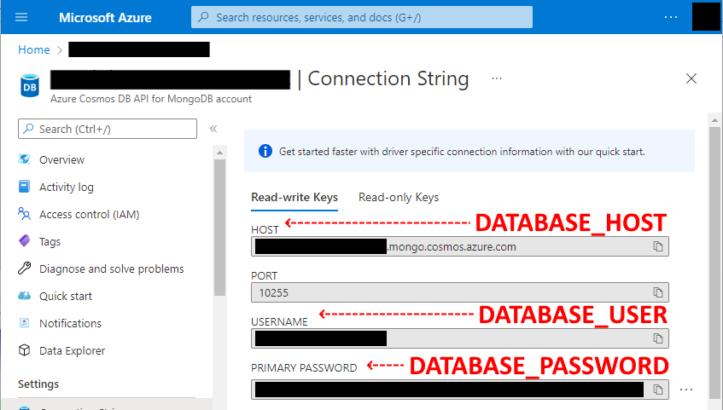The height and width of the screenshot is (410, 723).
Task: Copy the USERNAME value
Action: (658, 338)
